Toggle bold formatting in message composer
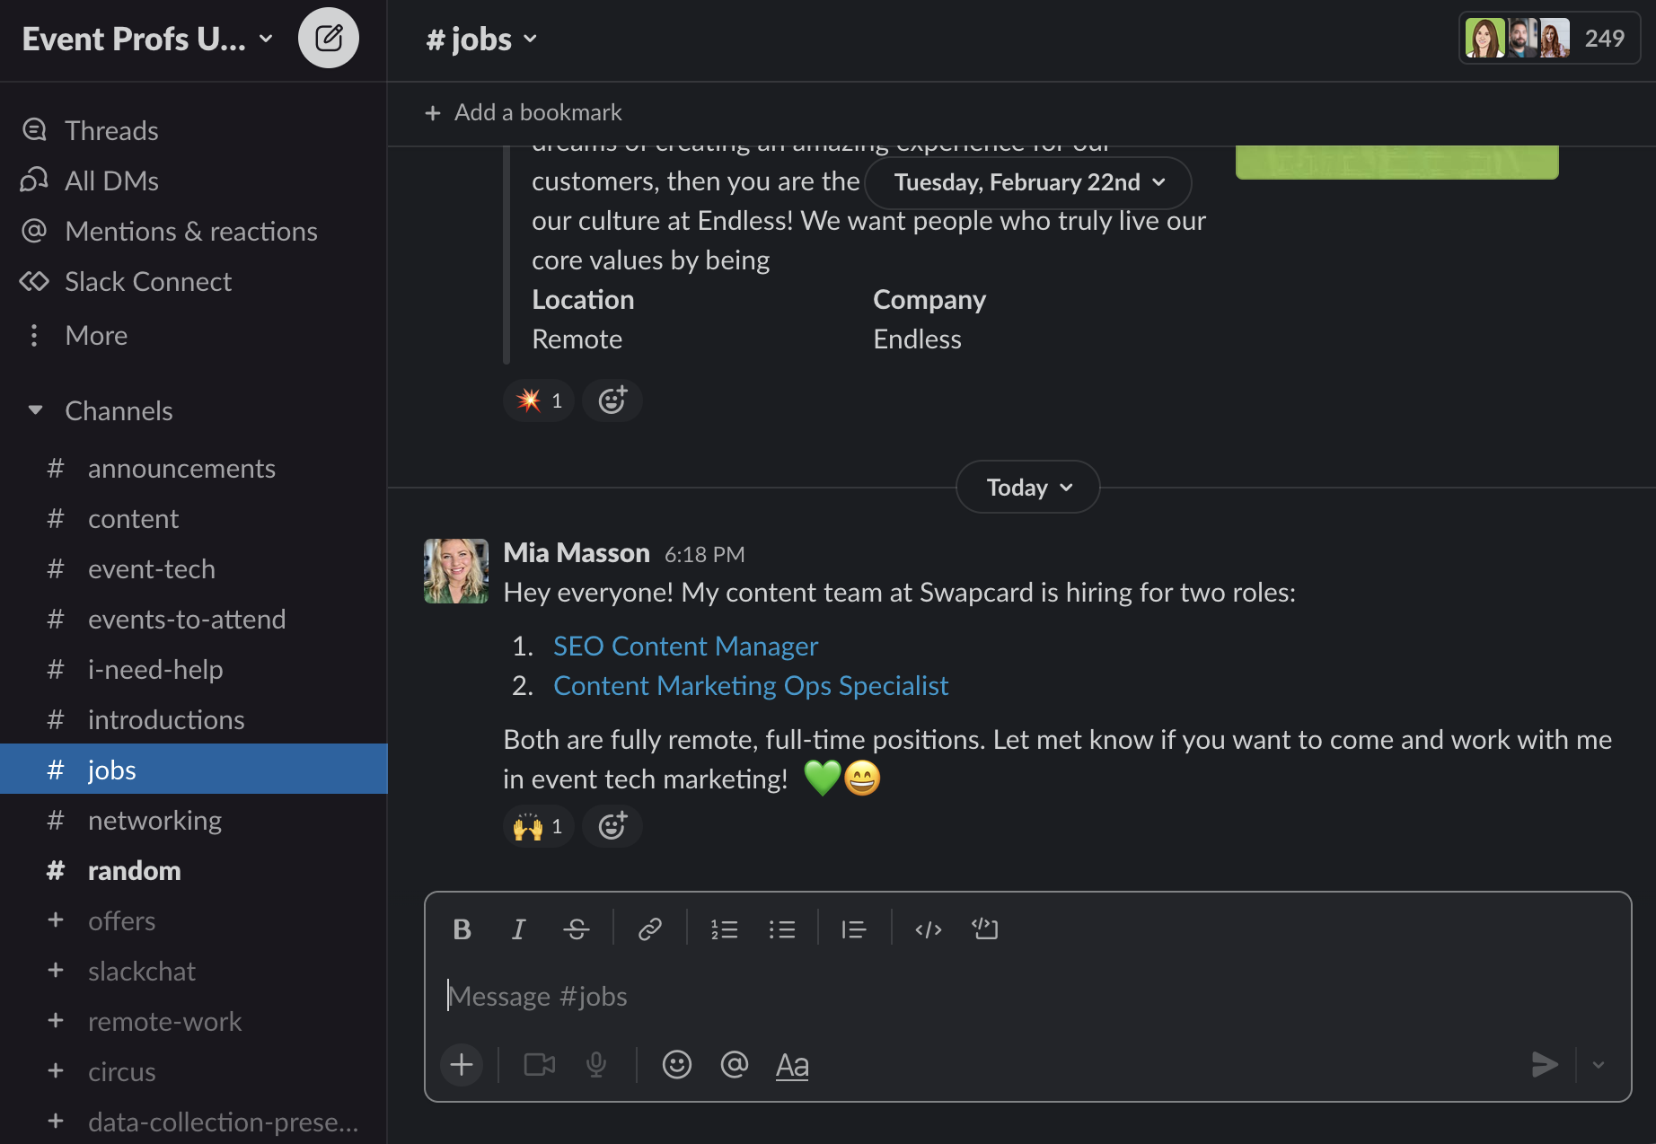The image size is (1656, 1144). pos(462,929)
